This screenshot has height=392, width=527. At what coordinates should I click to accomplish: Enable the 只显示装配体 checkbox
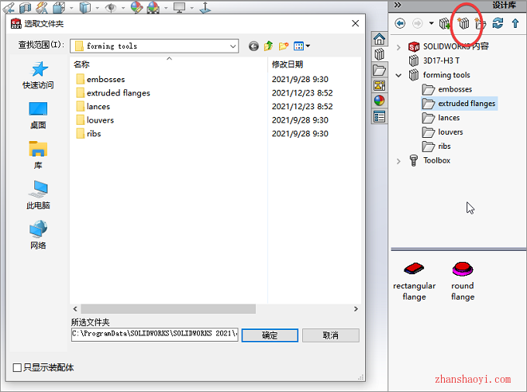click(17, 367)
